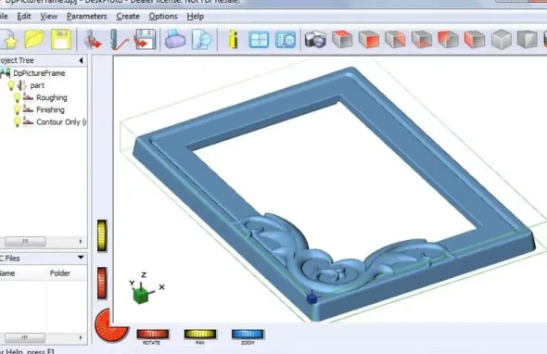Click right arrow of NC Files scrollbar
The width and height of the screenshot is (547, 354).
pyautogui.click(x=81, y=337)
